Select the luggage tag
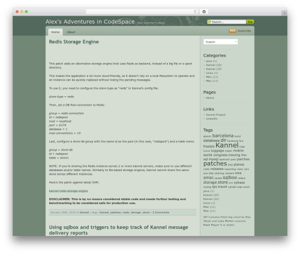Viewport: 300px width, 254px height. coord(217,151)
